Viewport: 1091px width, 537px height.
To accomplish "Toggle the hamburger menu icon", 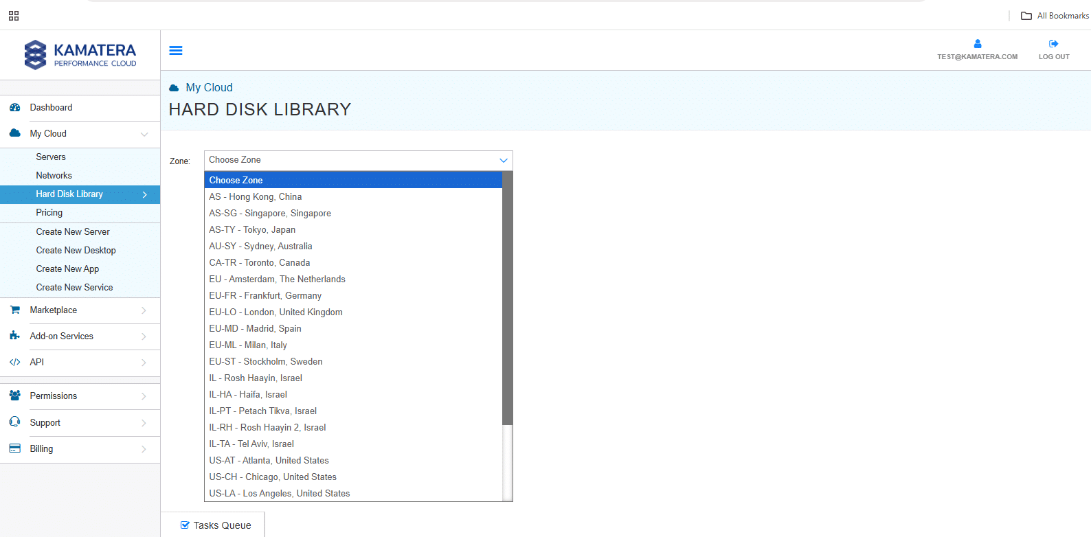I will coord(176,50).
